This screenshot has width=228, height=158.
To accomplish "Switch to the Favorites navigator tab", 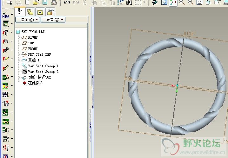I will pos(40,12).
